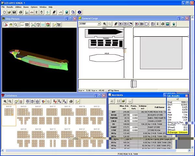Image resolution: width=195 pixels, height=156 pixels.
Task: Click the disabled save icon in Accidents toolbar
Action: tap(119, 101)
